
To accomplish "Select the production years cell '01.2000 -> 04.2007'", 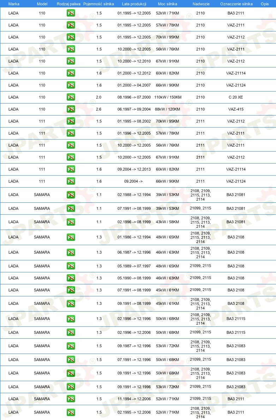I will point(134,85).
